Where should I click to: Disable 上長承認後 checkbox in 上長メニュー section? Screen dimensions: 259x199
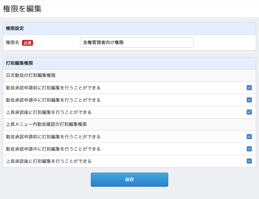tap(249, 161)
